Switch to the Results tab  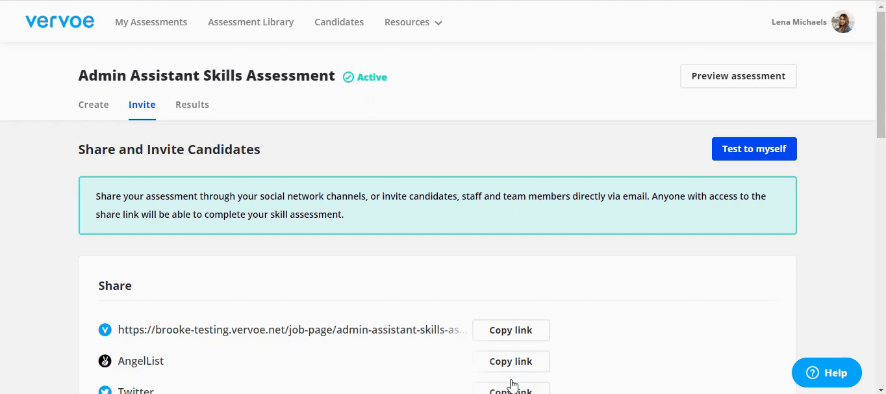coord(192,105)
